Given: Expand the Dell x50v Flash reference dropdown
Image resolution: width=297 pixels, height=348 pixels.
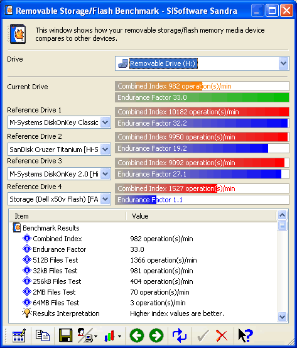Looking at the screenshot, I should point(105,199).
